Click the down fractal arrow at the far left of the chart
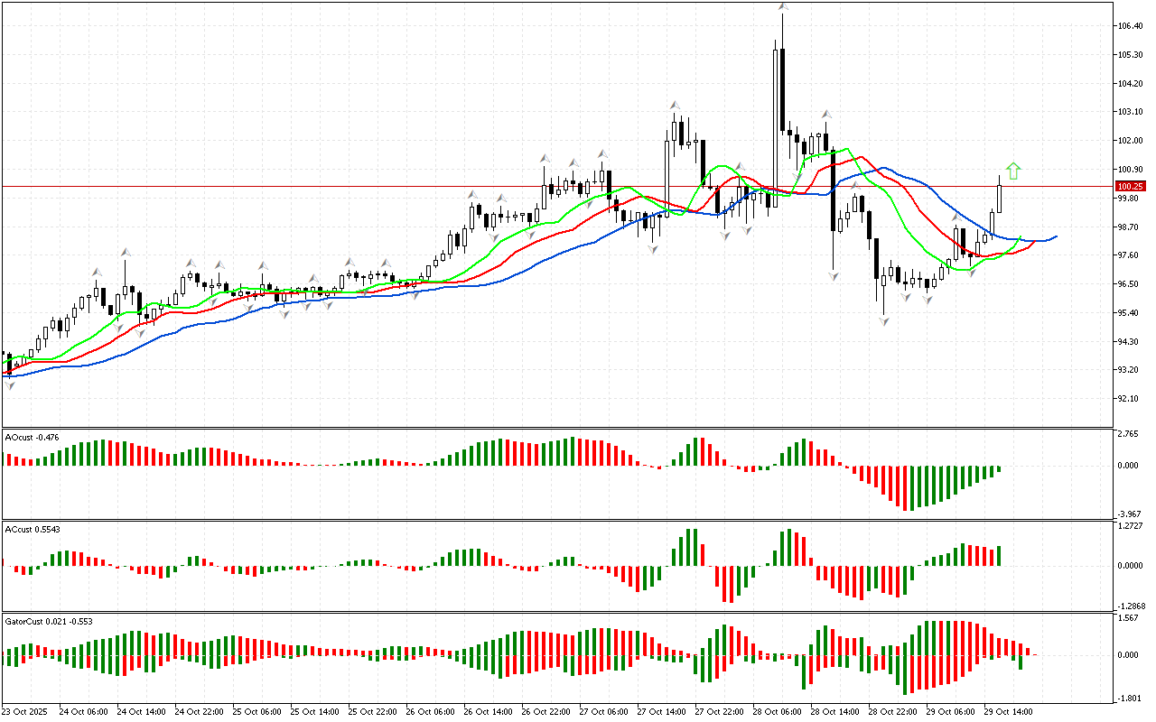Screen dimensions: 1156x722 [10, 385]
